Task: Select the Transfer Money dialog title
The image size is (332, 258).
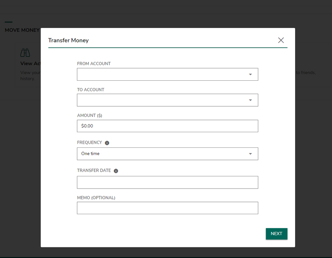Action: pos(68,40)
